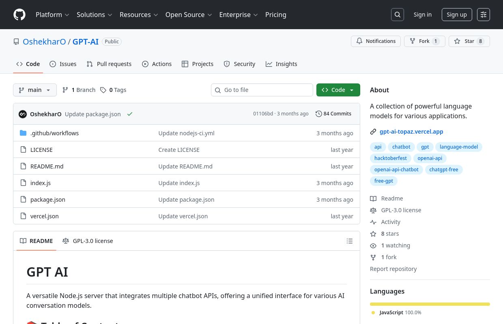Open the 84 Commits history
This screenshot has height=324, width=503.
(333, 114)
